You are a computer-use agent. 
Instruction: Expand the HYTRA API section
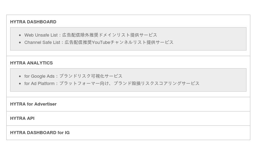[x=22, y=118]
